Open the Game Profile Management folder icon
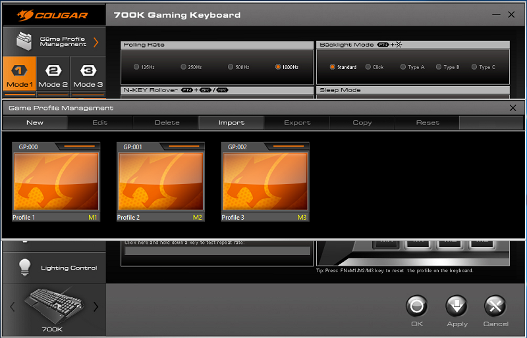The height and width of the screenshot is (338, 527). [24, 41]
